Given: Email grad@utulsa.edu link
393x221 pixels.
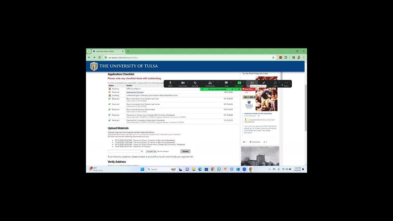Looking at the screenshot, I should (x=158, y=157).
